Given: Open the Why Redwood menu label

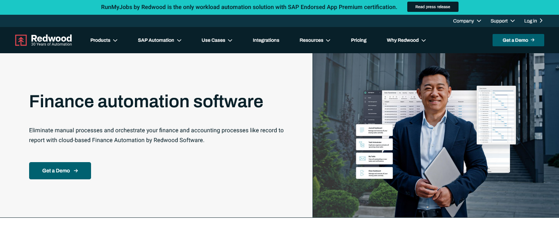Looking at the screenshot, I should [x=403, y=40].
